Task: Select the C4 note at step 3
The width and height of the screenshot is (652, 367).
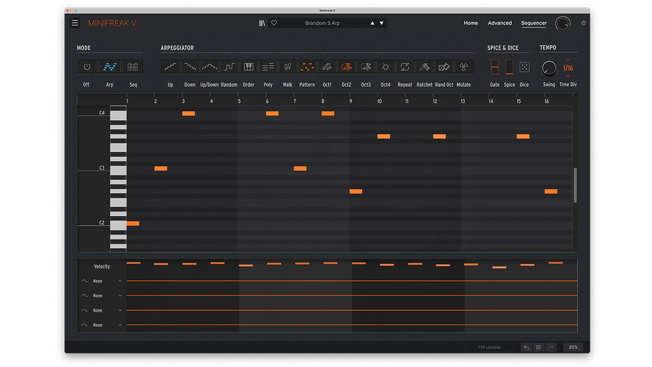Action: (189, 114)
